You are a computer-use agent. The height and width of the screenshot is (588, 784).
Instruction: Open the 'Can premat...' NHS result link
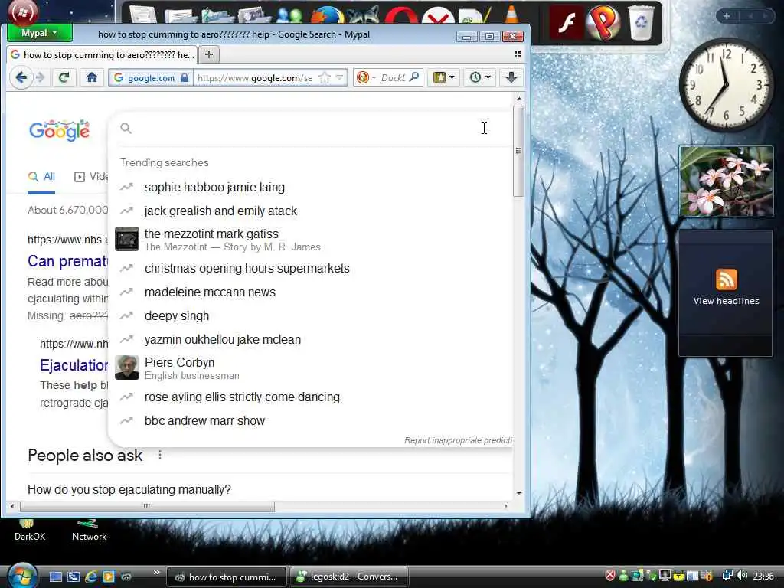pos(67,262)
